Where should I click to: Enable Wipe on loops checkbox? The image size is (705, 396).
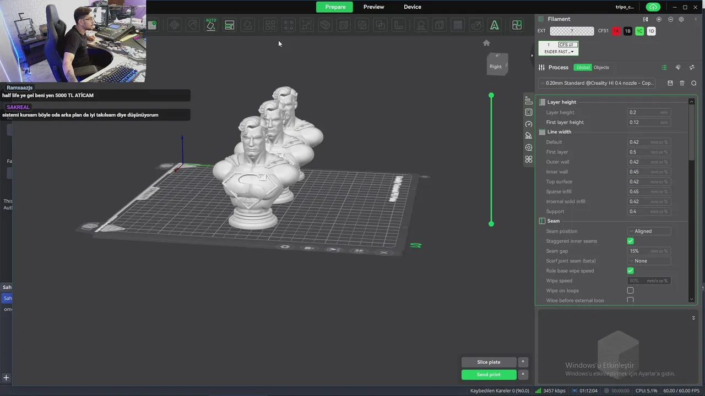630,290
